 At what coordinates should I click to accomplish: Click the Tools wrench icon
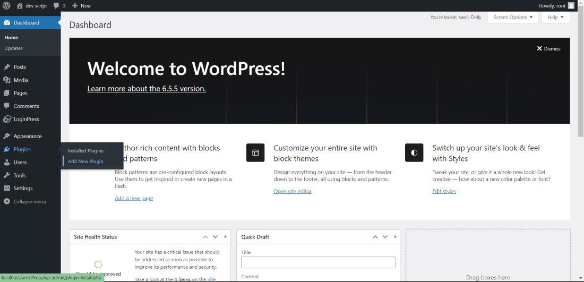[x=7, y=175]
